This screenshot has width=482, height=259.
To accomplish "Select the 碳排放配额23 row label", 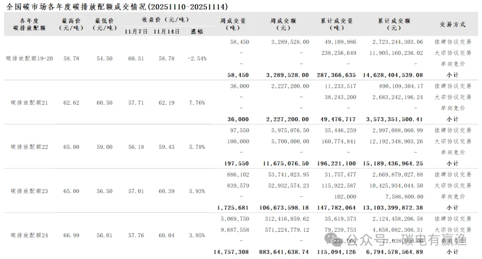I will (29, 191).
